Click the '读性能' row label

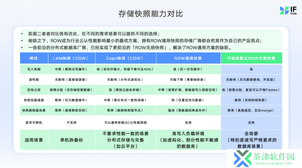click(34, 79)
